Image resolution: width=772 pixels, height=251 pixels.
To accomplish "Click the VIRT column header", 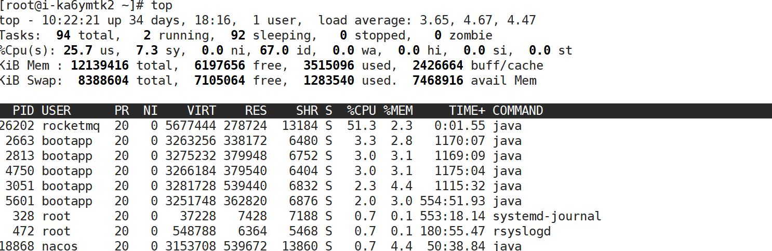I will (202, 111).
